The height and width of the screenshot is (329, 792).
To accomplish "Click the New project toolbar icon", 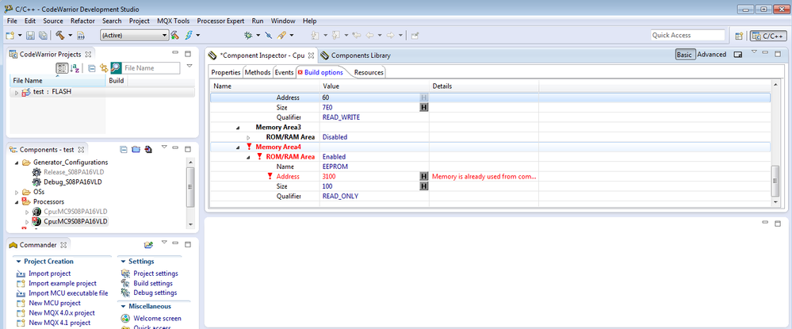I will click(10, 36).
